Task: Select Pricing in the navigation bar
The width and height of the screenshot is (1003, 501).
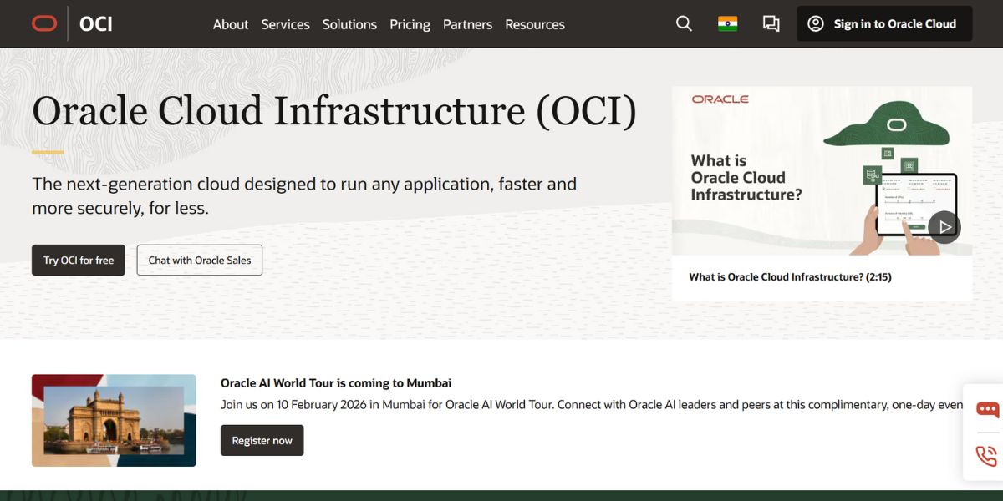Action: (x=410, y=24)
